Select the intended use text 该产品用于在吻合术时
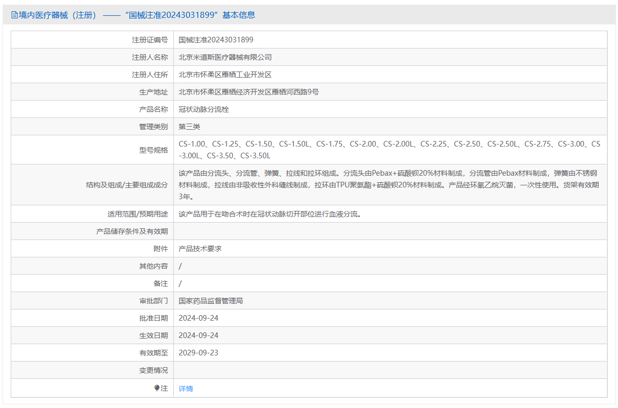Screen dimensions: 618x408 pos(271,214)
